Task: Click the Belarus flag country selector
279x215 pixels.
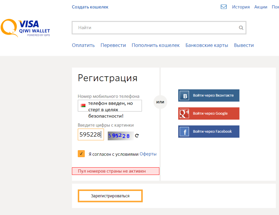Action: (x=83, y=106)
